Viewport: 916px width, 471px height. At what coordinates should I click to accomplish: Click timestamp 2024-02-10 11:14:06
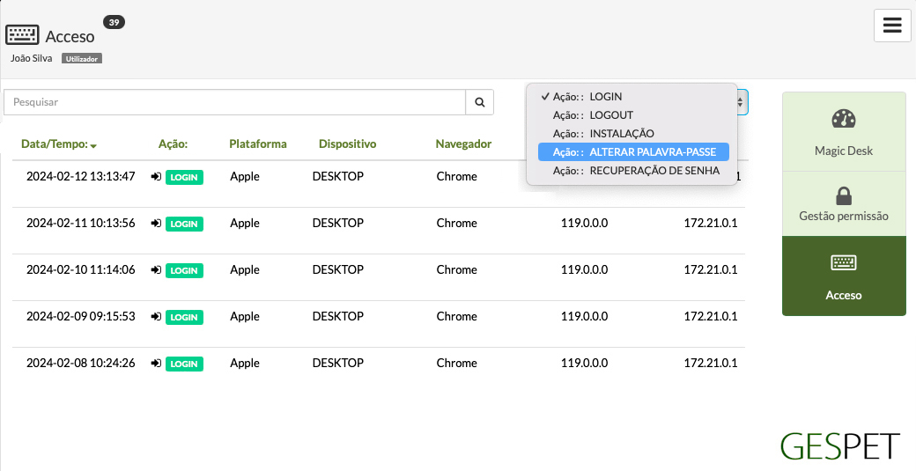coord(81,269)
